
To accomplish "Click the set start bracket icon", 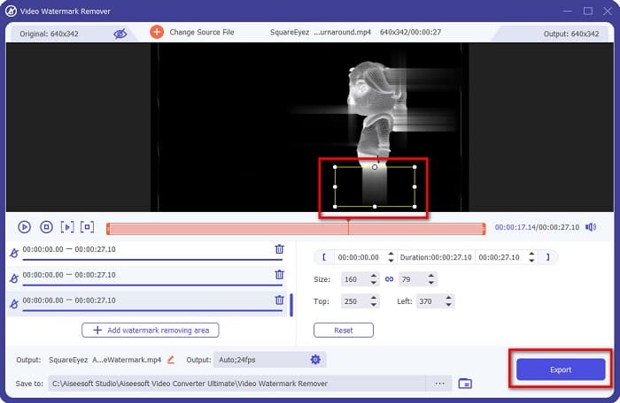I will click(324, 257).
